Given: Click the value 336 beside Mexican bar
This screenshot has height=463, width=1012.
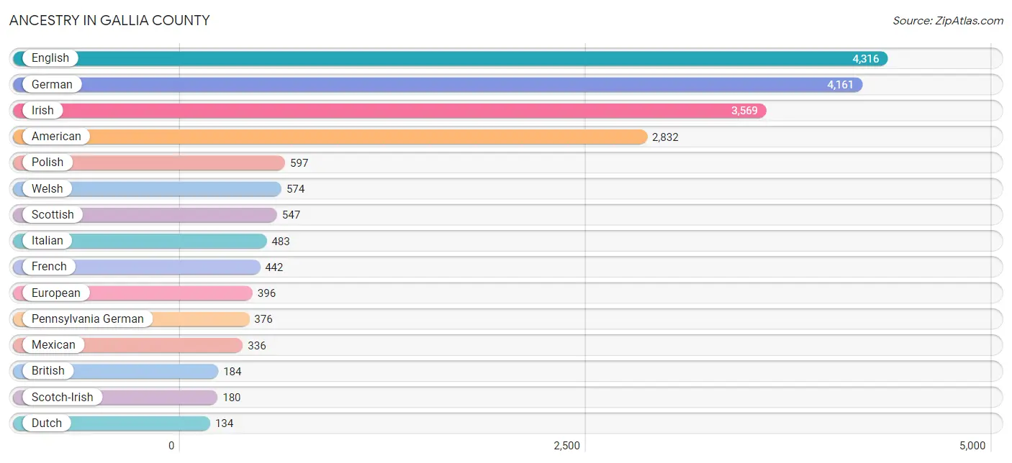Looking at the screenshot, I should (x=257, y=345).
